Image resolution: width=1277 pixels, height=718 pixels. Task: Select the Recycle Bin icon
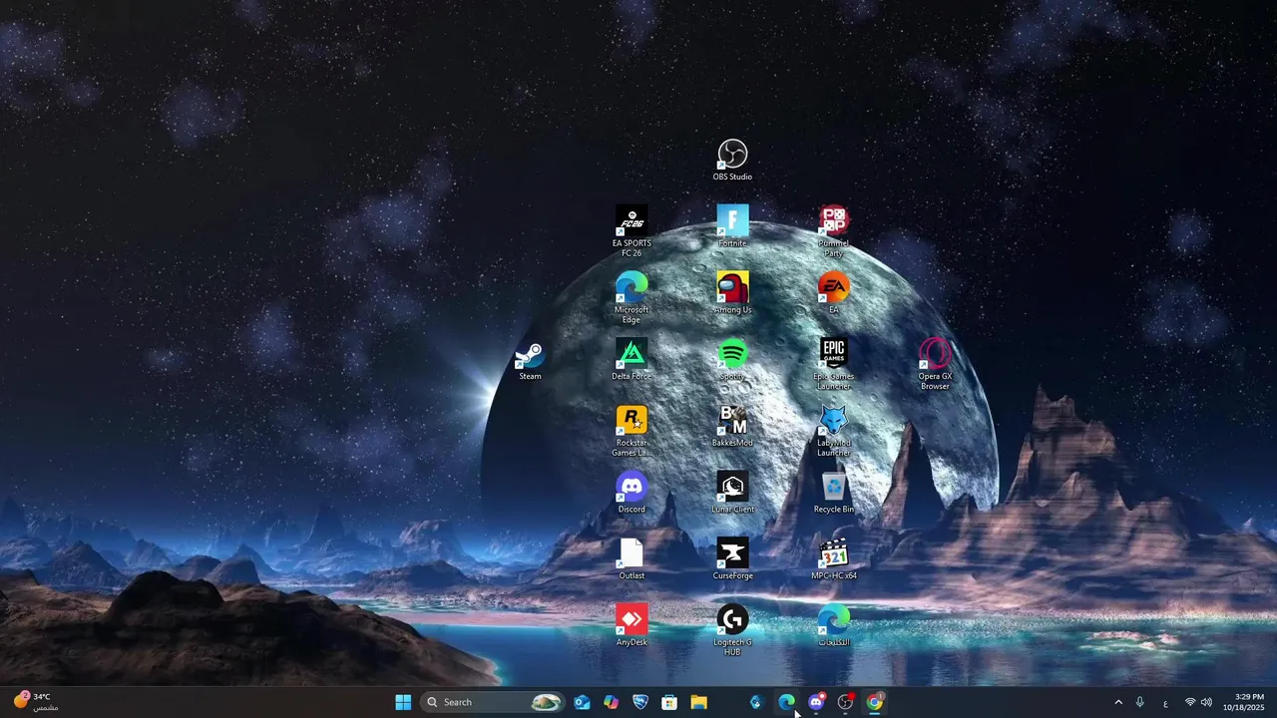pyautogui.click(x=833, y=494)
